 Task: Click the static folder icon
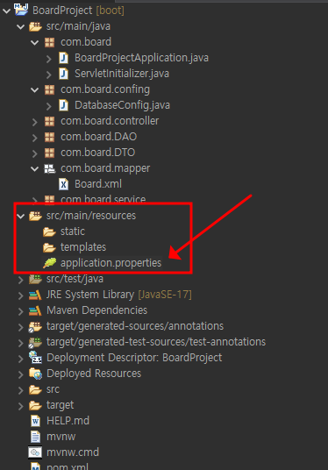point(49,231)
